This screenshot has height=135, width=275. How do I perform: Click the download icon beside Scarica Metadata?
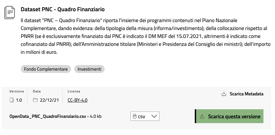pyautogui.click(x=224, y=94)
